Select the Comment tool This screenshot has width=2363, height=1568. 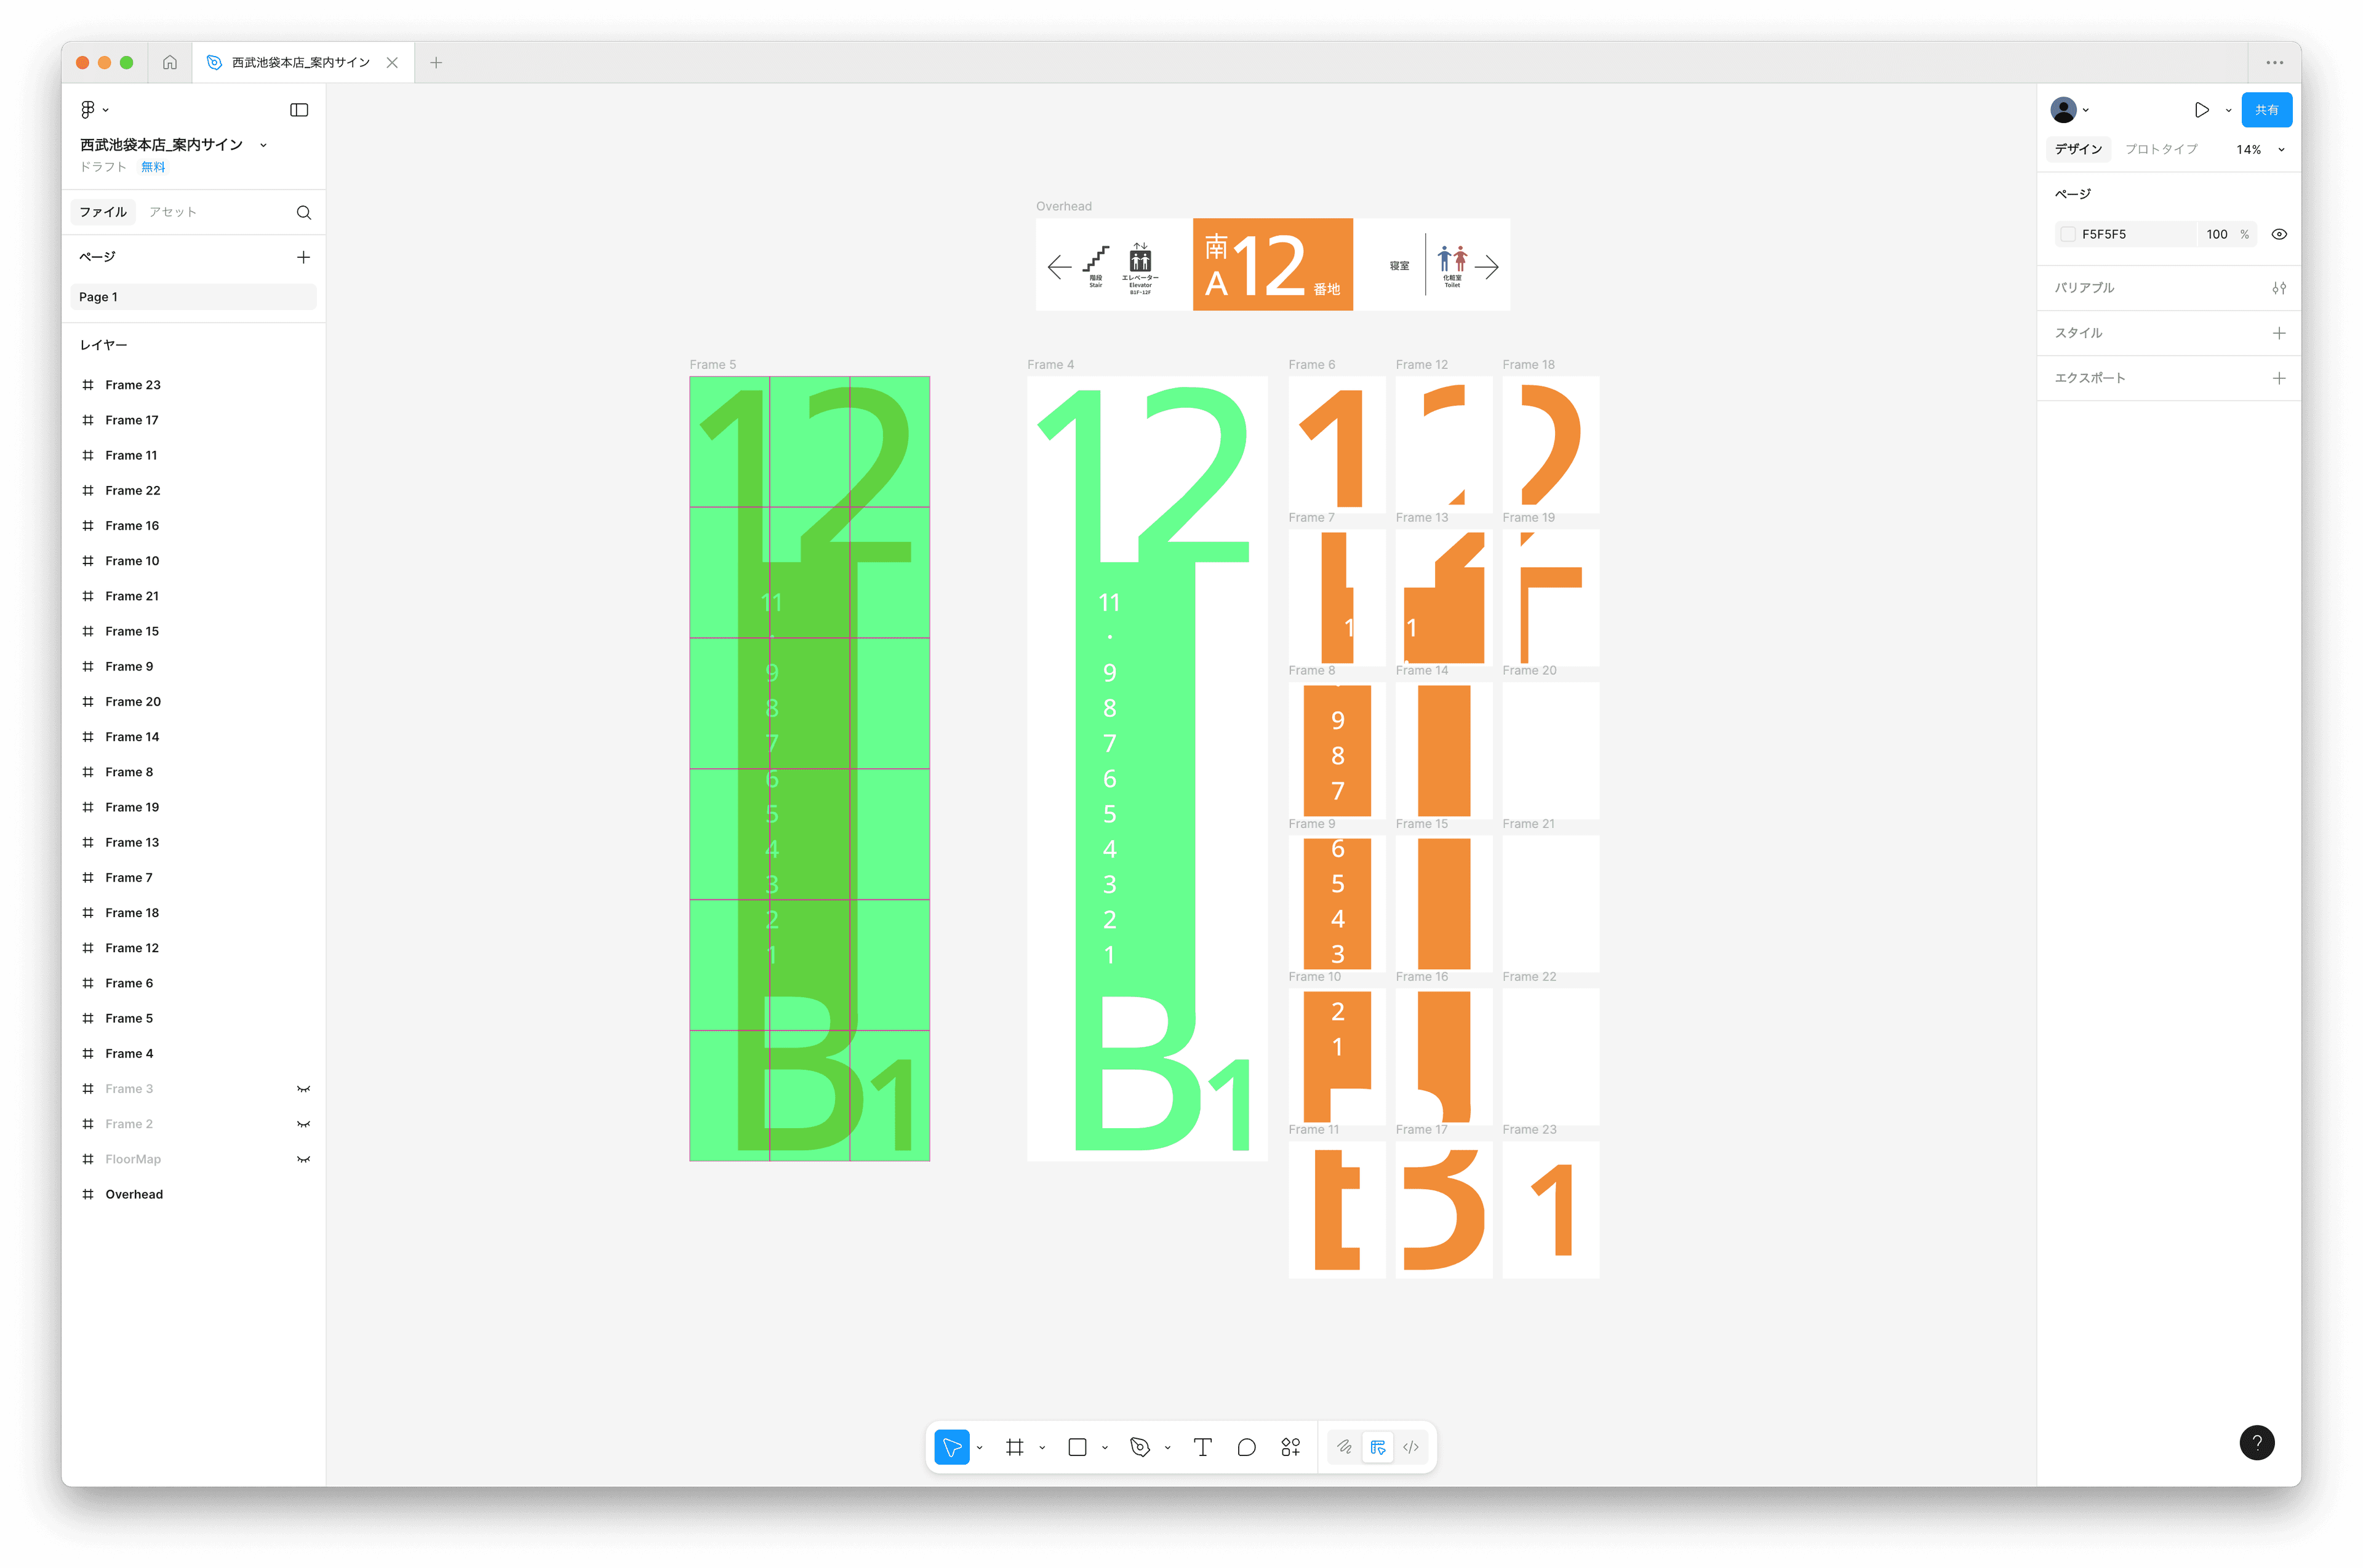click(x=1247, y=1447)
